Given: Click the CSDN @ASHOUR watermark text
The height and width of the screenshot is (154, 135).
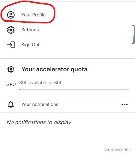Looking at the screenshot, I should [117, 150].
